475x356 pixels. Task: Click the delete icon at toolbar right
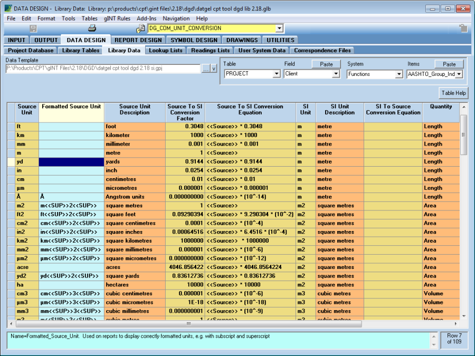(x=463, y=28)
